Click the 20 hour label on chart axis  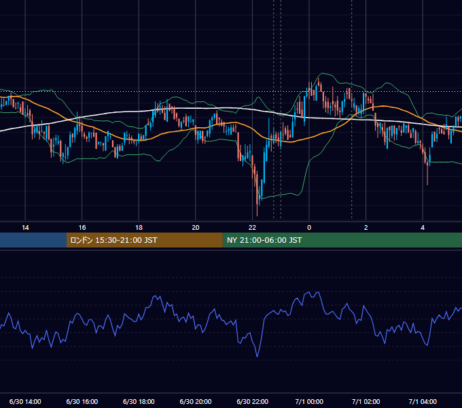[196, 228]
